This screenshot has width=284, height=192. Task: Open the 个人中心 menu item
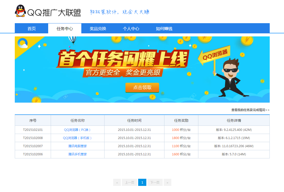[x=131, y=29]
